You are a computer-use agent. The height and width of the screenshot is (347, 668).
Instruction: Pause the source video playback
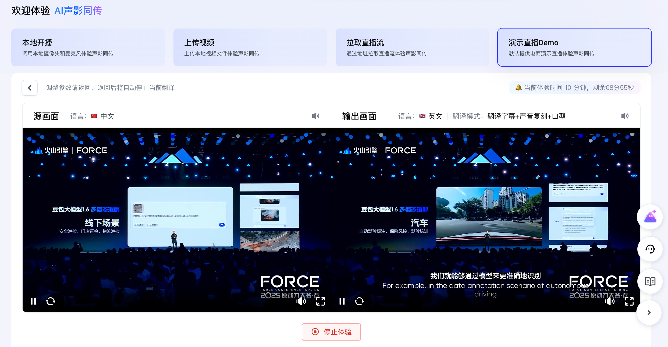point(33,301)
